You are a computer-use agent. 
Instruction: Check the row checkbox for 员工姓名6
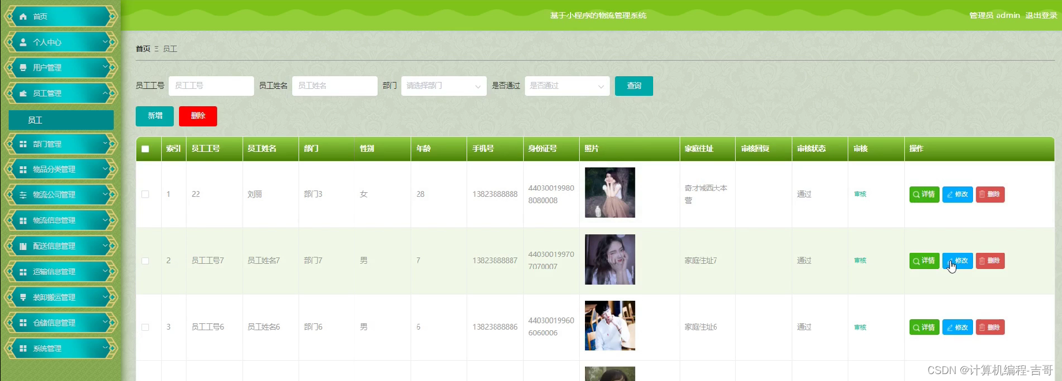coord(145,327)
